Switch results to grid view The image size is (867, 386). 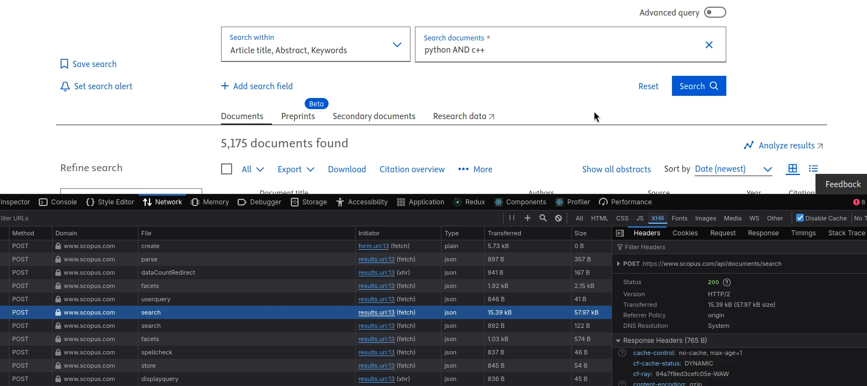click(793, 168)
